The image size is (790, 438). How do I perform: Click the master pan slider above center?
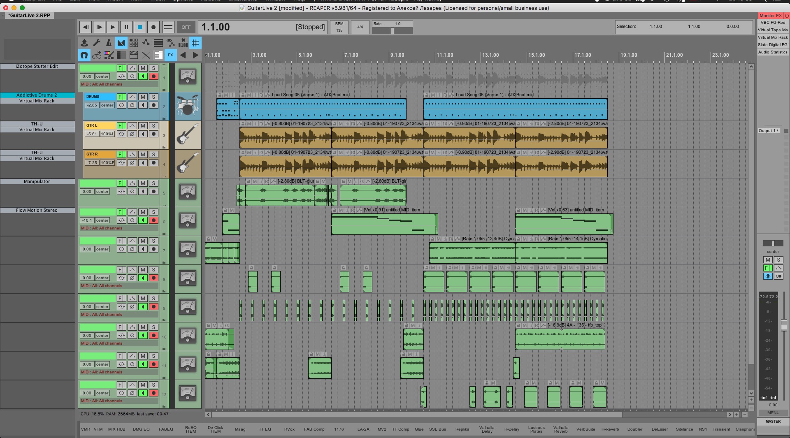point(773,243)
